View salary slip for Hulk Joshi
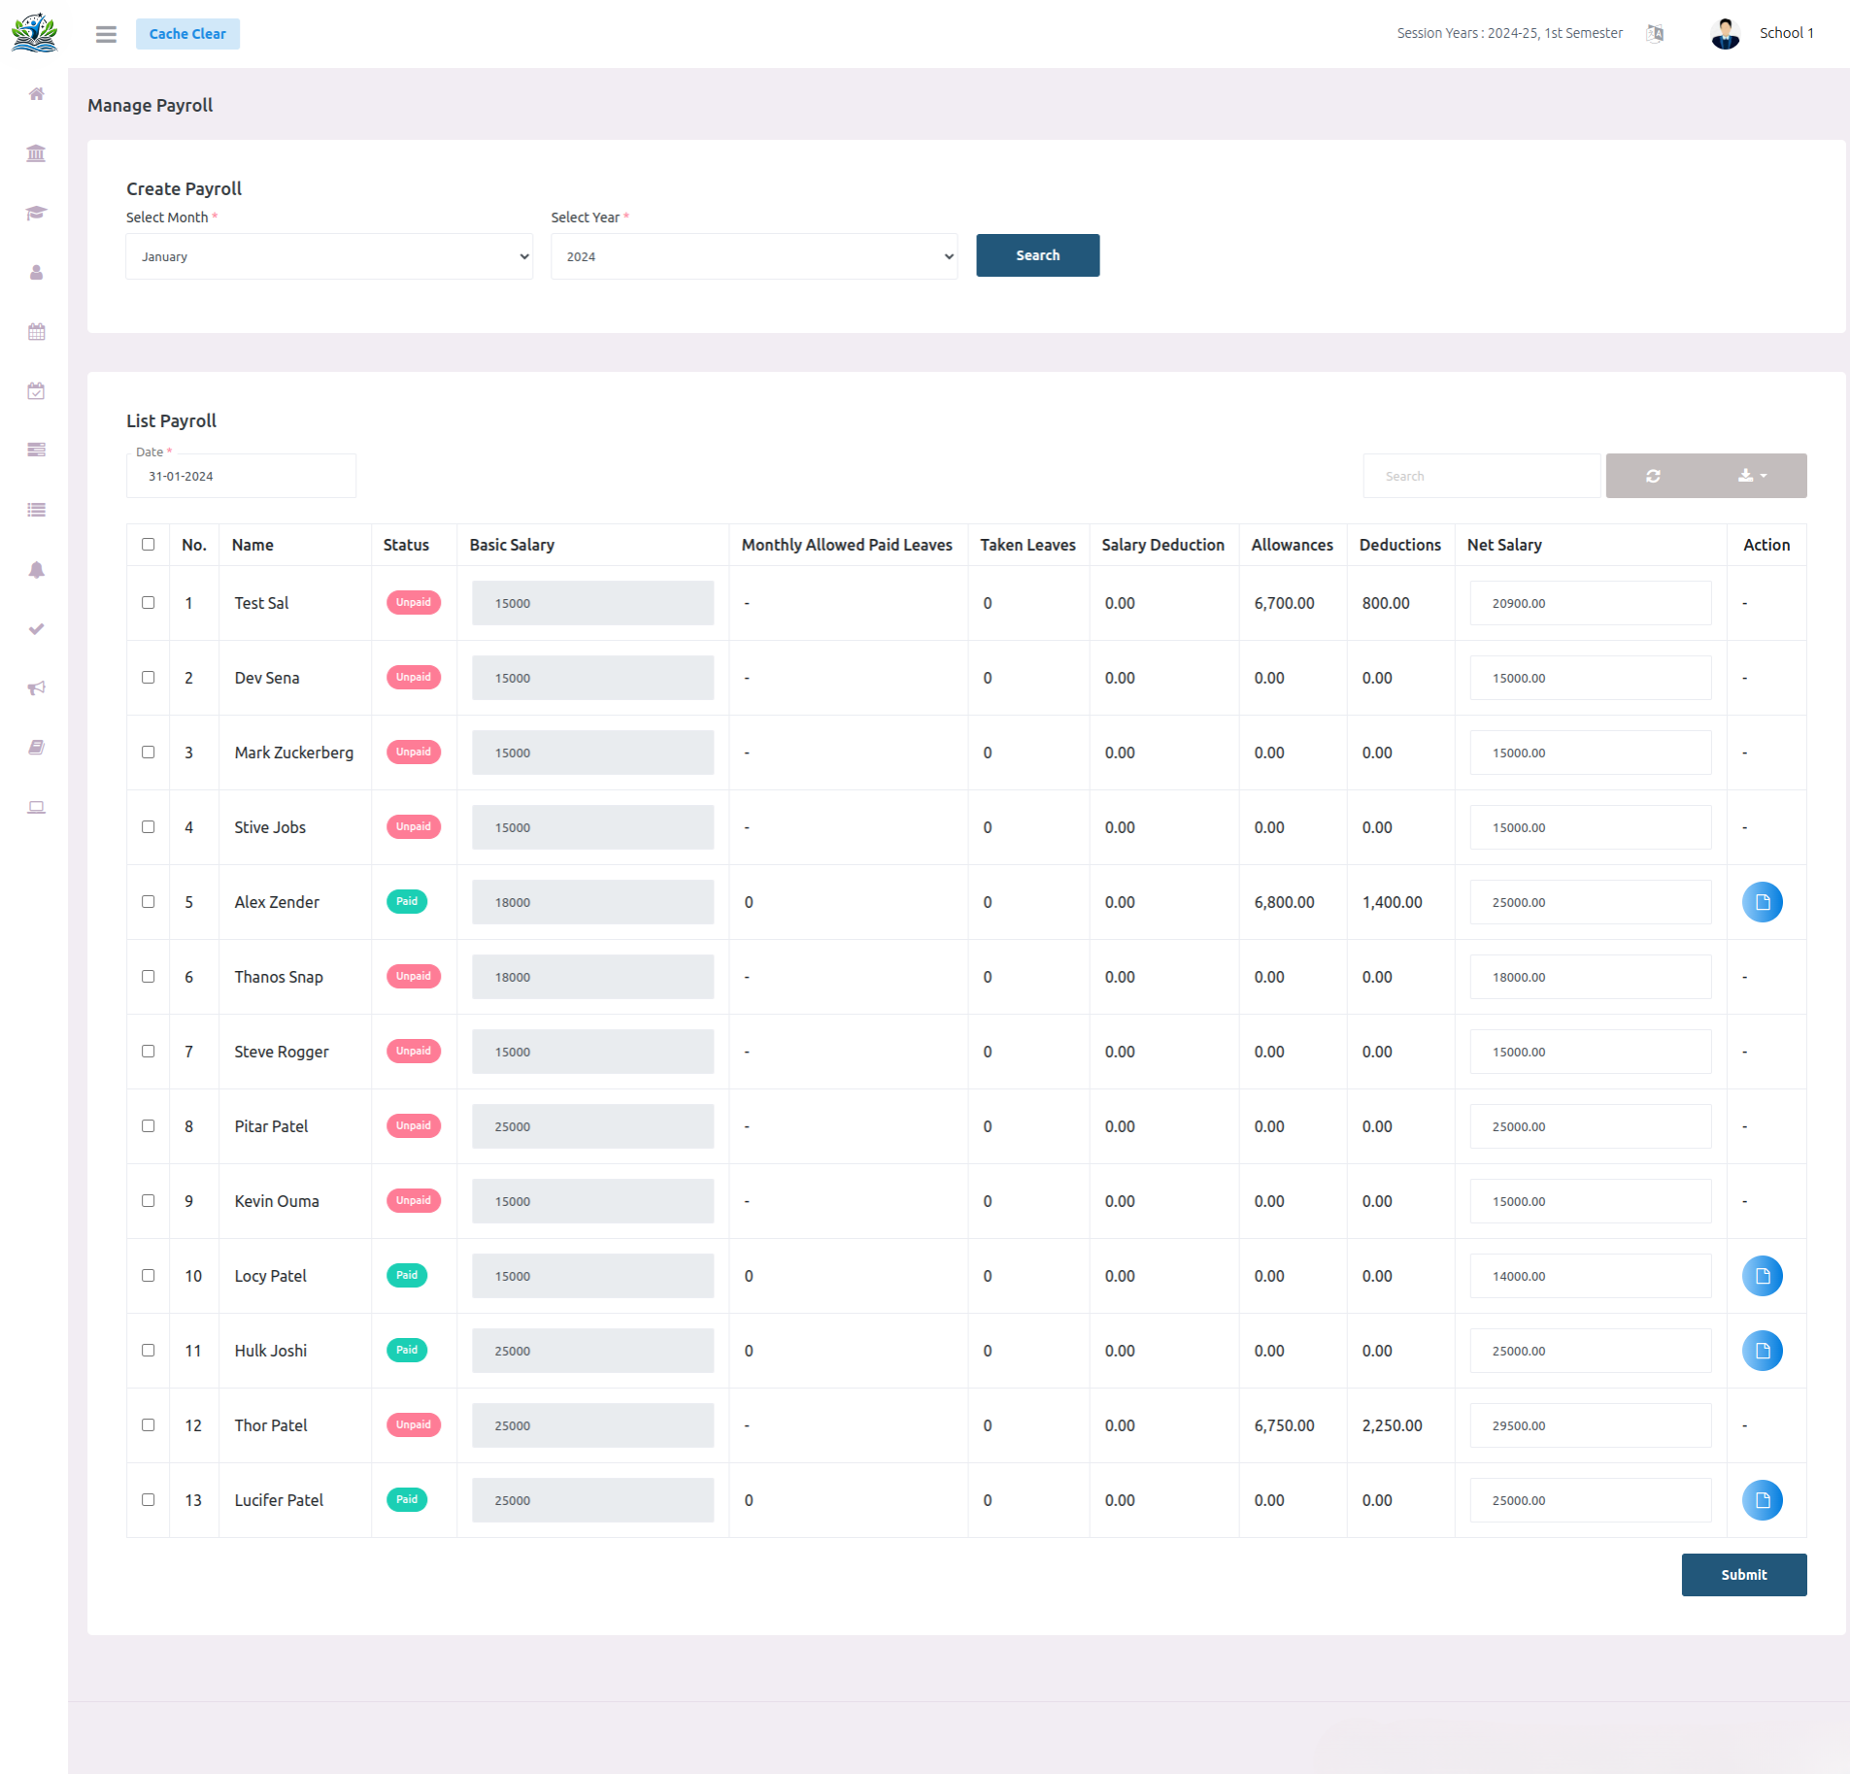Image resolution: width=1850 pixels, height=1774 pixels. click(1762, 1351)
